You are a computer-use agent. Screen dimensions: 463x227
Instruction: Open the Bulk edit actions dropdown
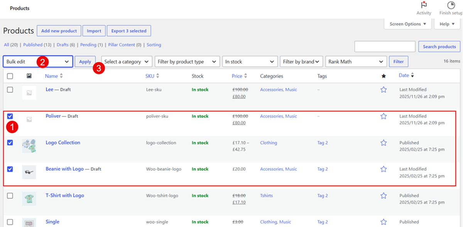coord(38,62)
